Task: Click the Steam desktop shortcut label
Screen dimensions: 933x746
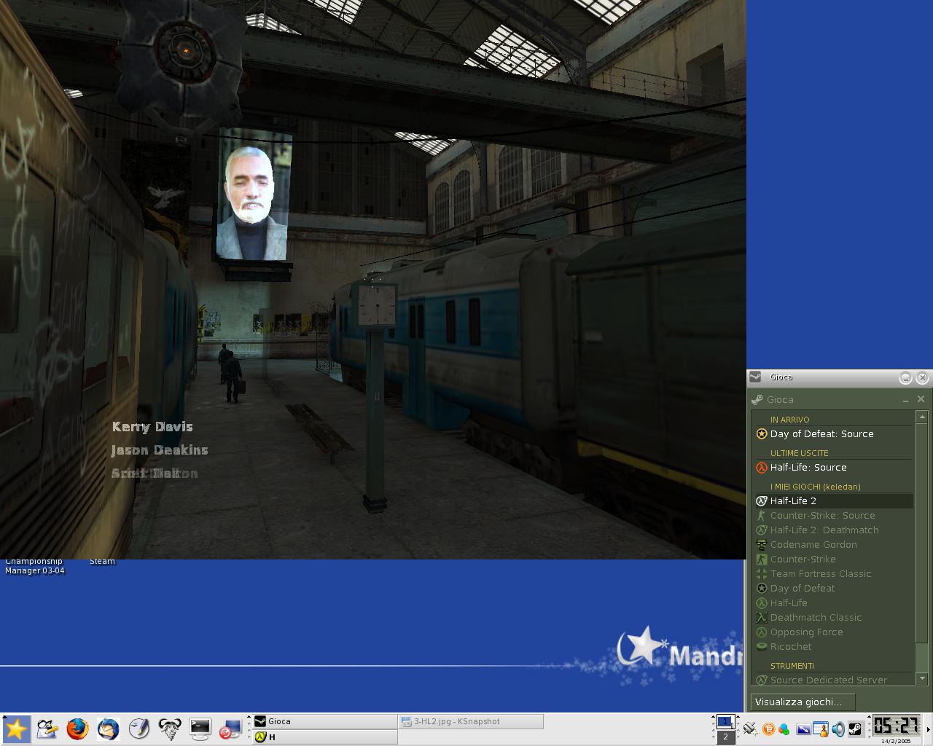Action: click(103, 561)
